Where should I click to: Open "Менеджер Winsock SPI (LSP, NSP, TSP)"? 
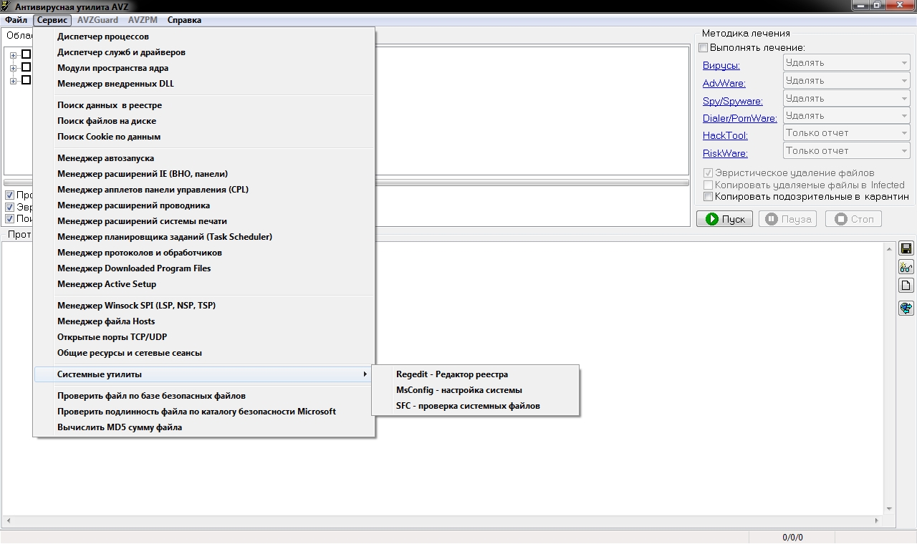204,306
